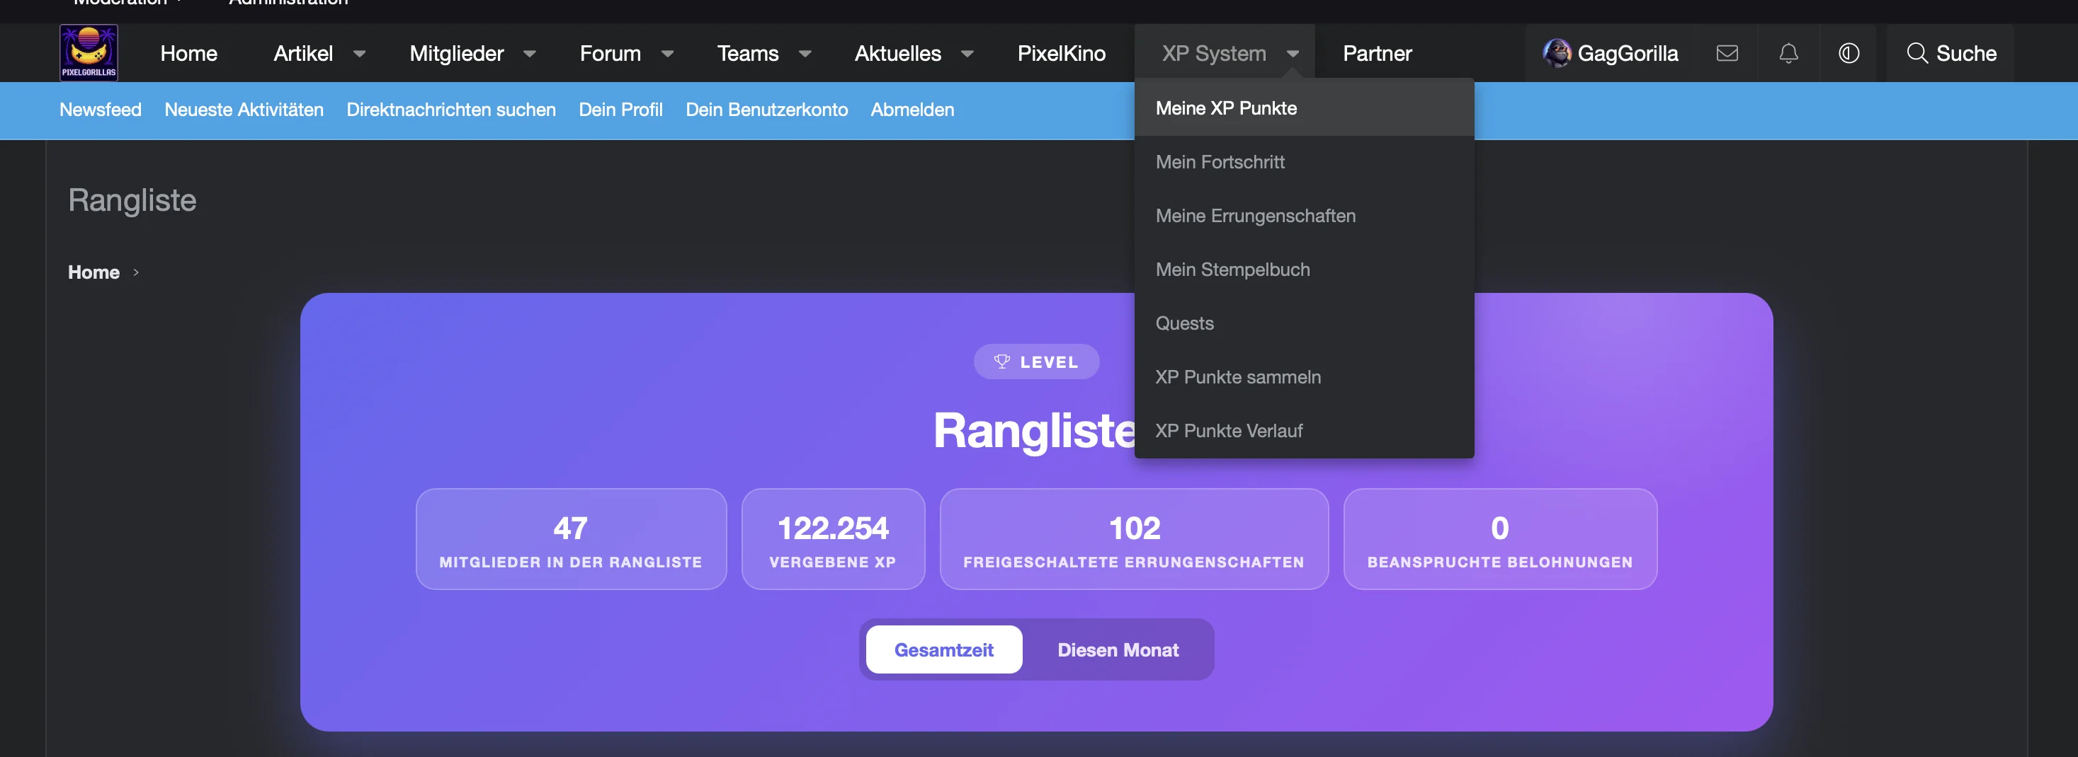Go to Dein Profil link
This screenshot has height=757, width=2078.
point(620,110)
